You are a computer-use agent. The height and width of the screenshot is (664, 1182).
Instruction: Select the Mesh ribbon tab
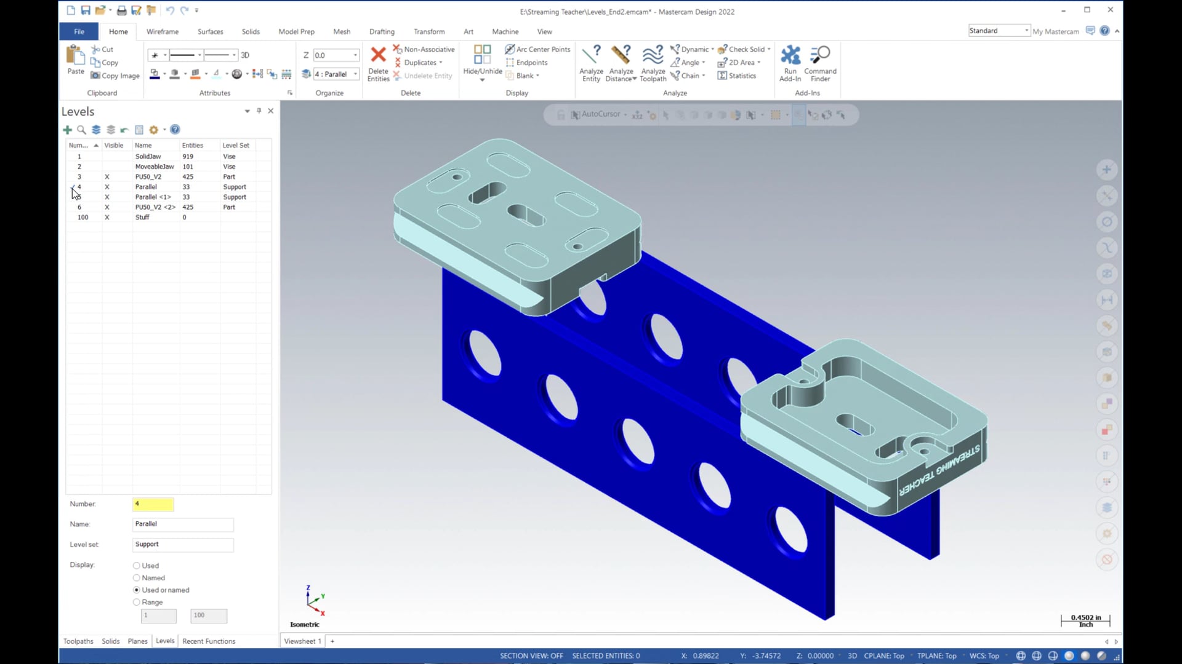point(342,31)
